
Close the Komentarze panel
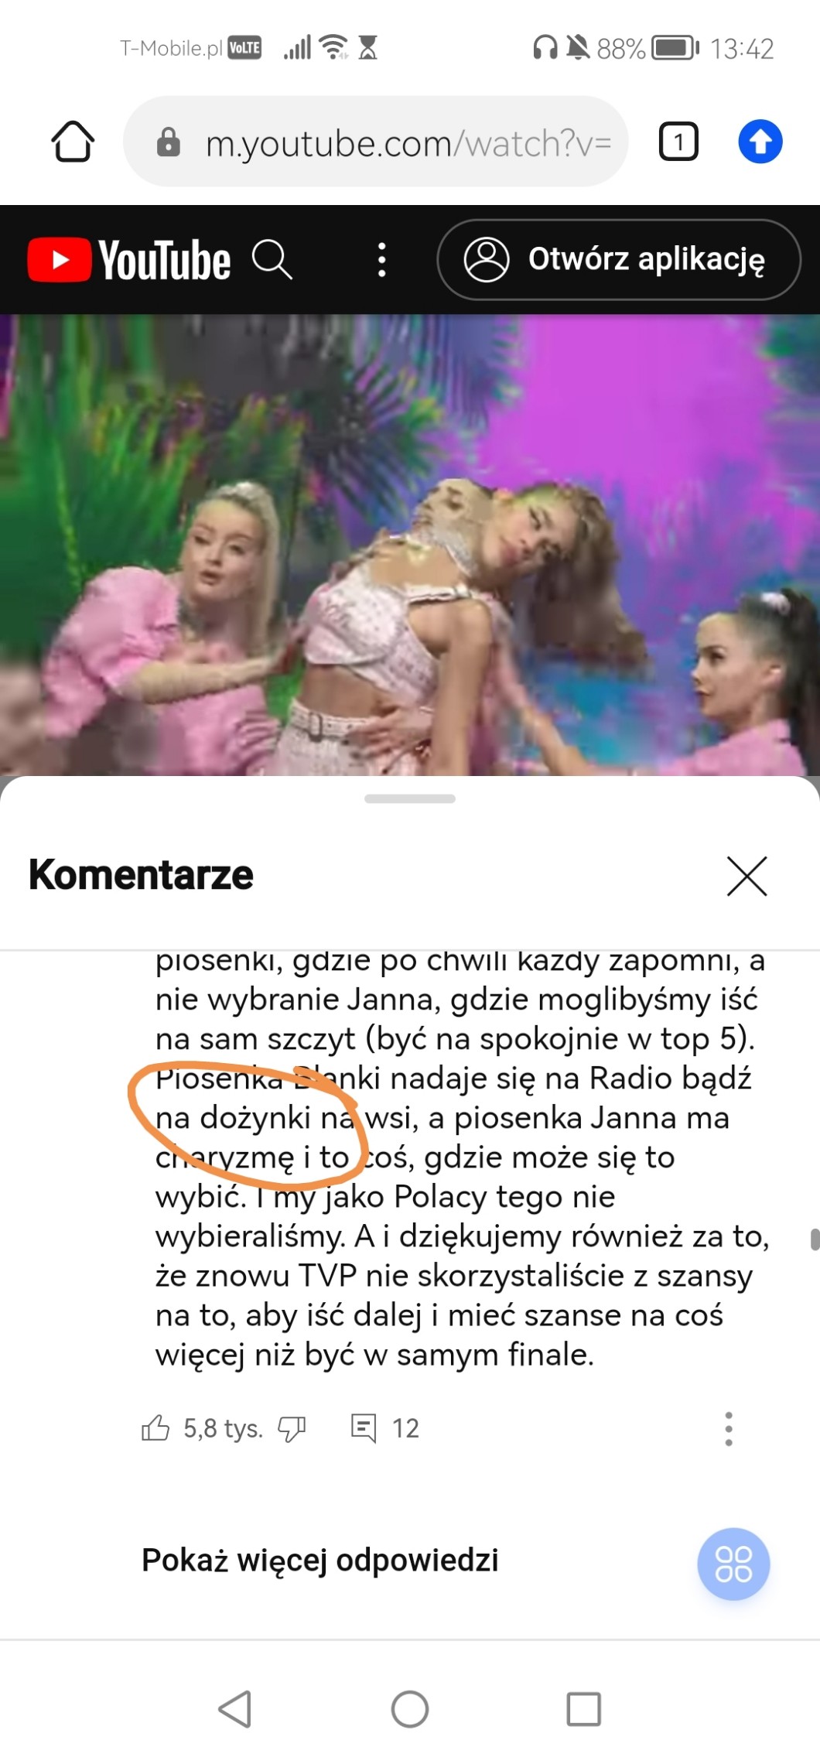coord(747,876)
